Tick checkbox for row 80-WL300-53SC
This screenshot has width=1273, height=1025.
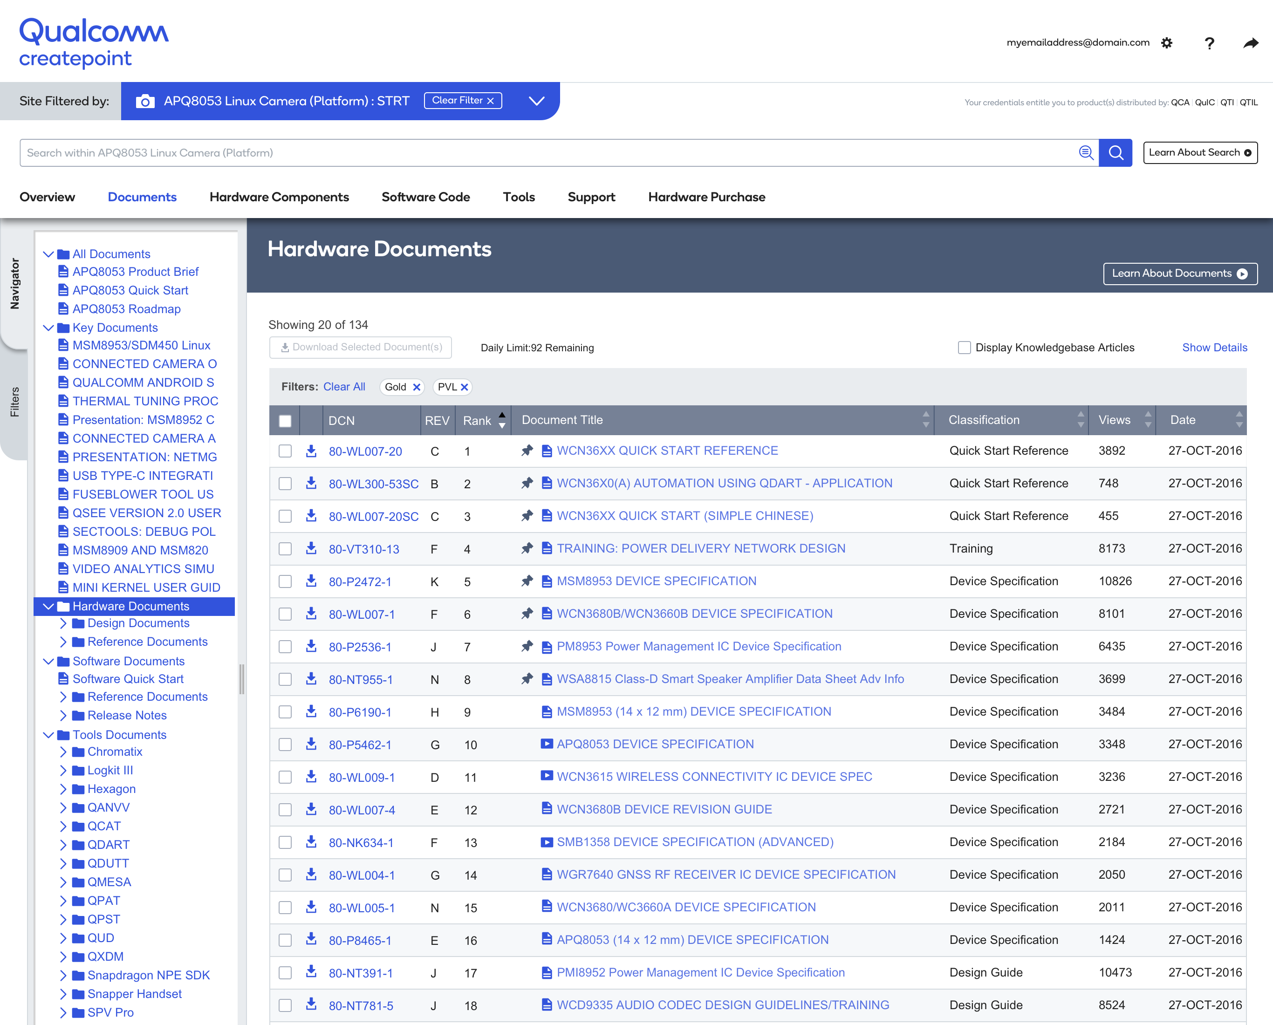pos(285,484)
